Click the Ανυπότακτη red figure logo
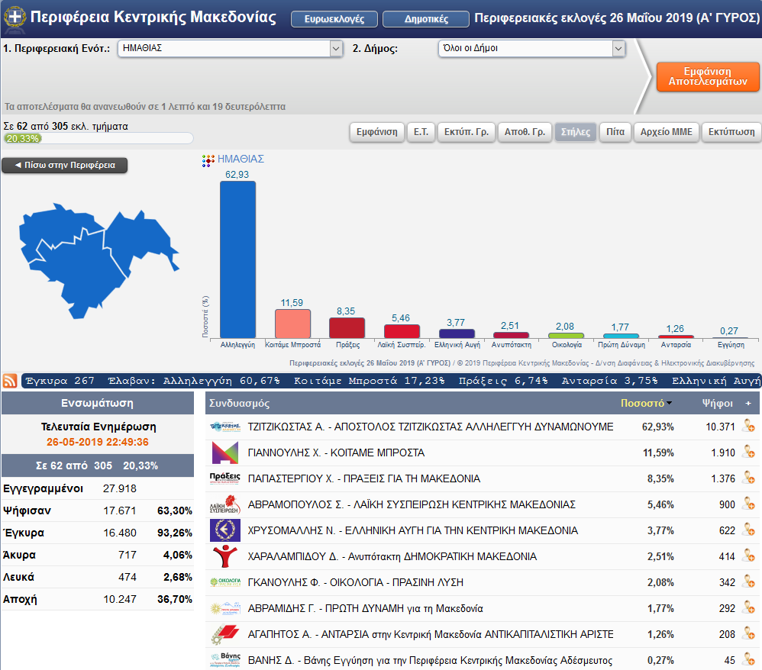The width and height of the screenshot is (762, 670). click(x=224, y=556)
